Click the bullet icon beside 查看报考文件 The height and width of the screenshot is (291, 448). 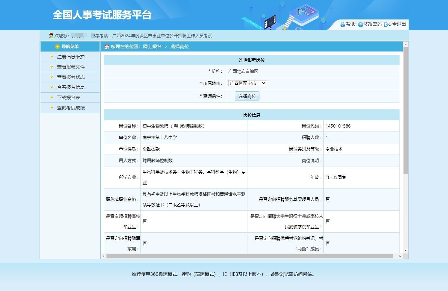(51, 67)
